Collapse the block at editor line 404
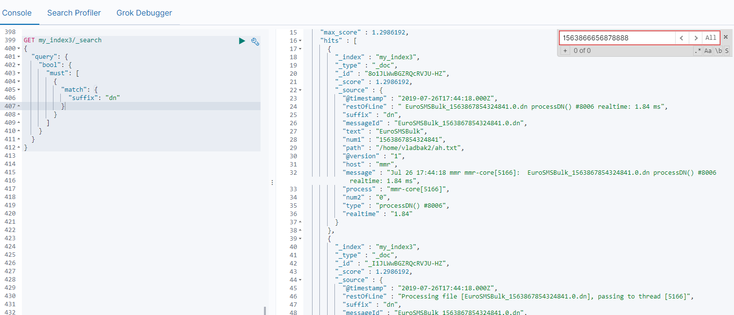734x315 pixels. click(18, 82)
